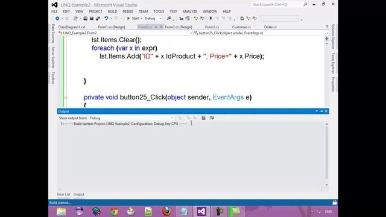Switch to the Form1.cs [Design] tab
This screenshot has height=217, width=386.
click(x=112, y=27)
